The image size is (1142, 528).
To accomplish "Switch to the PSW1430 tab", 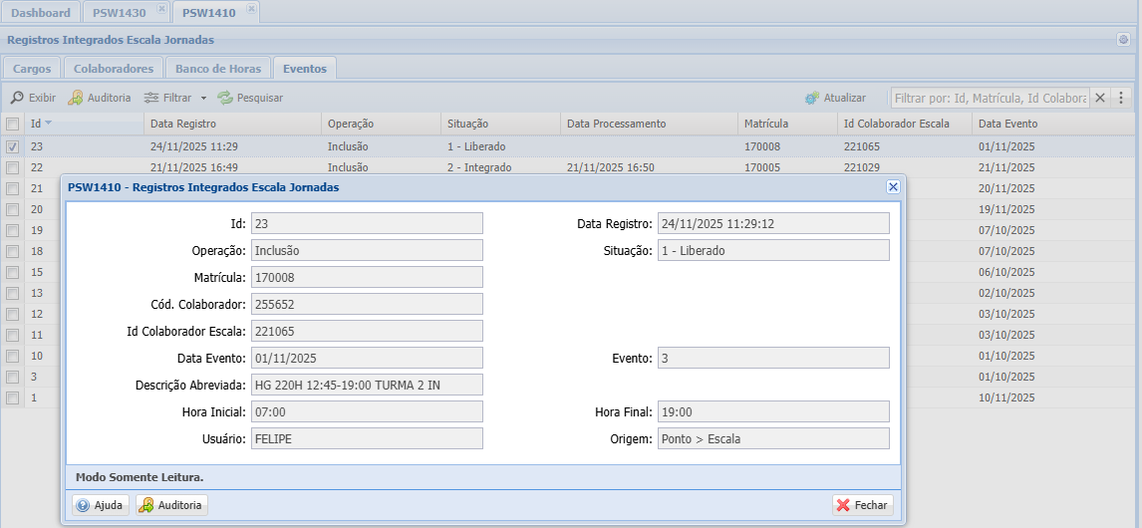I will [x=120, y=12].
